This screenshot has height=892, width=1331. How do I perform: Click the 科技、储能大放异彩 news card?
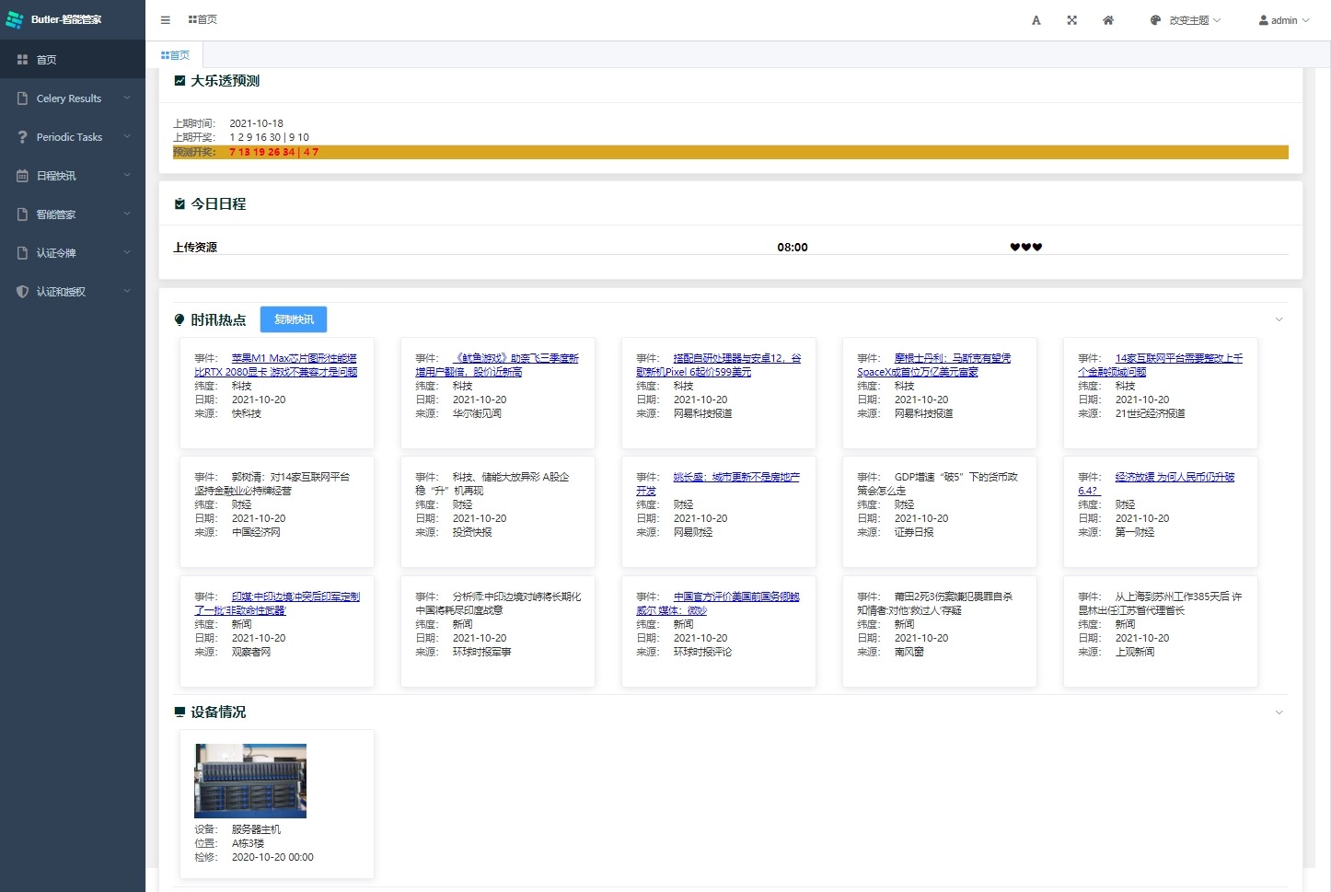(x=498, y=512)
